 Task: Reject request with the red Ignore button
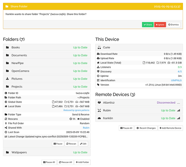click(x=160, y=25)
